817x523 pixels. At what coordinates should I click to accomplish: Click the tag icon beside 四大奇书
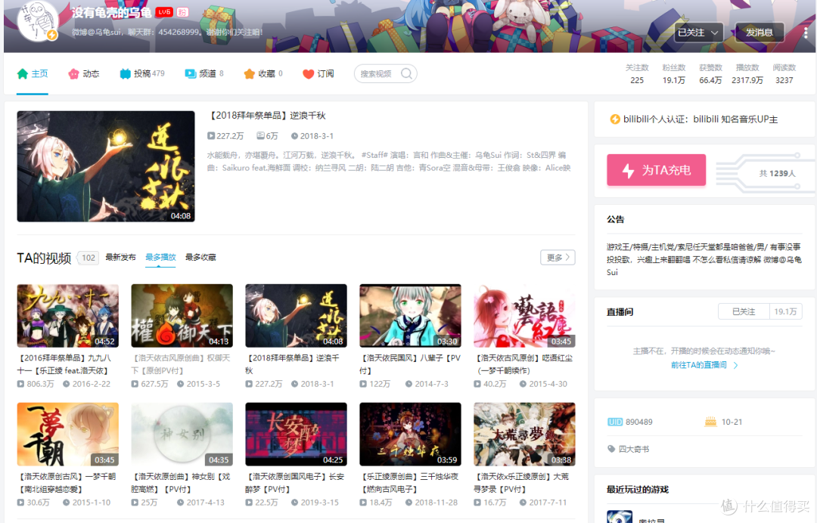point(611,449)
